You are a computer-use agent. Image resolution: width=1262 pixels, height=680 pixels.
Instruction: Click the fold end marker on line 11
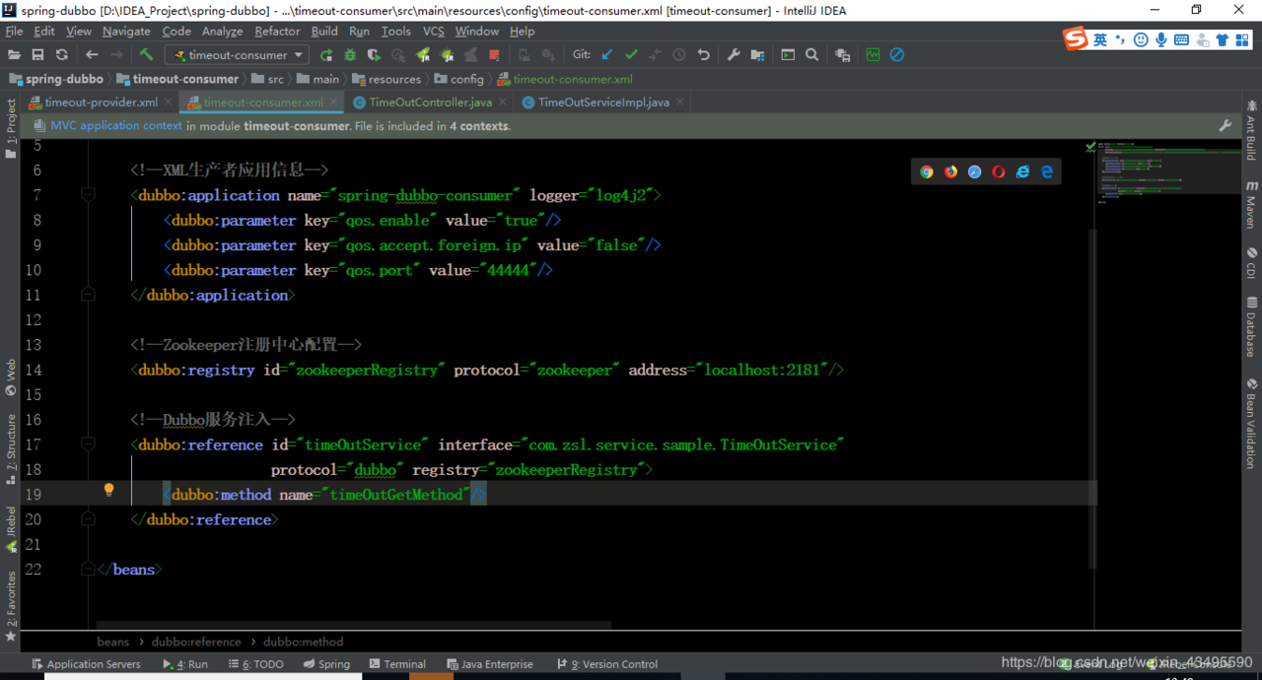pyautogui.click(x=88, y=295)
